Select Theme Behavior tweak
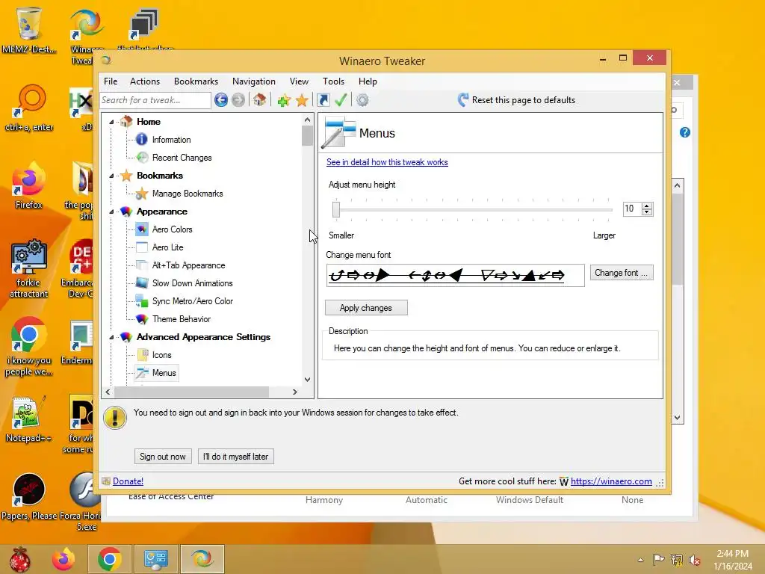The image size is (765, 574). point(182,319)
